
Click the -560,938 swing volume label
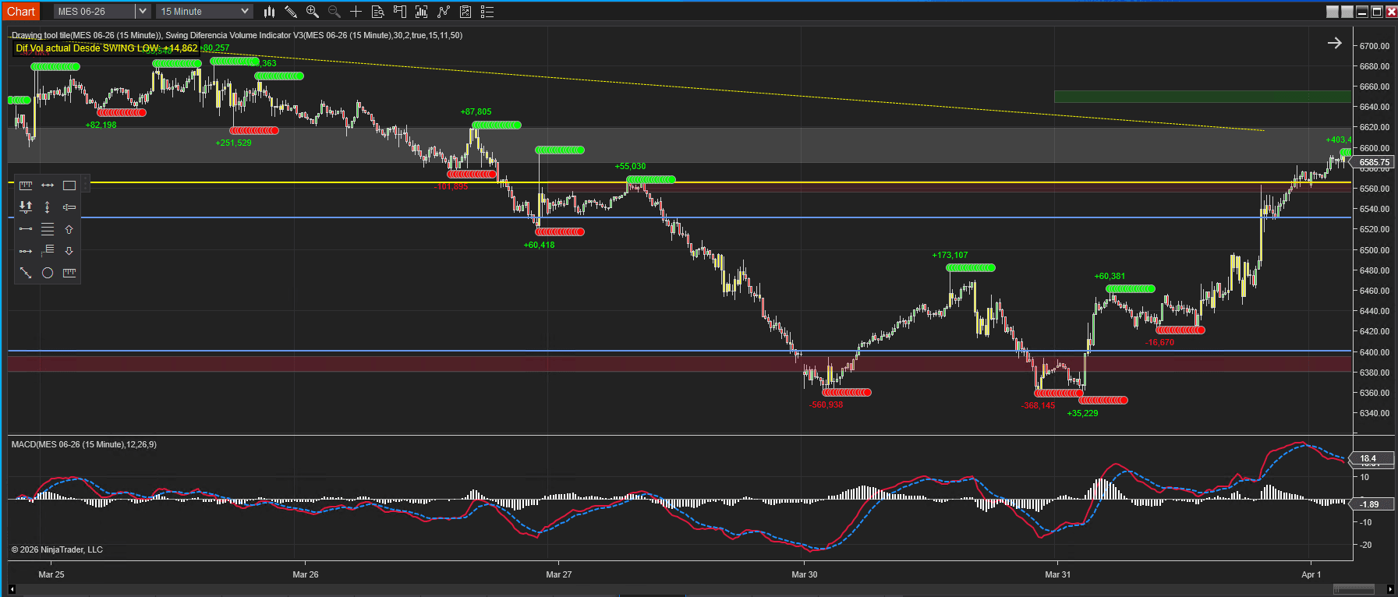[826, 404]
